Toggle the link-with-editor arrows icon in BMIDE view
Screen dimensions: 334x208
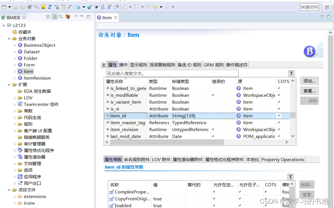[x=55, y=17]
